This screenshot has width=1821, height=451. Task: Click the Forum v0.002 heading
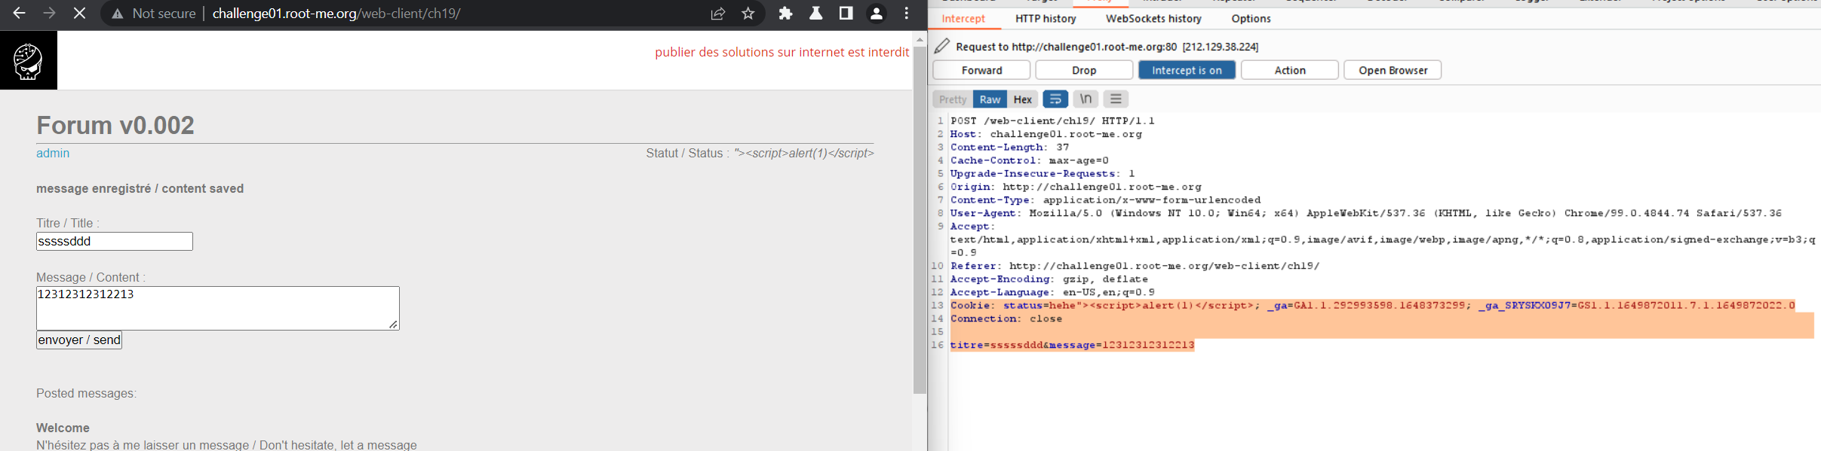click(115, 125)
